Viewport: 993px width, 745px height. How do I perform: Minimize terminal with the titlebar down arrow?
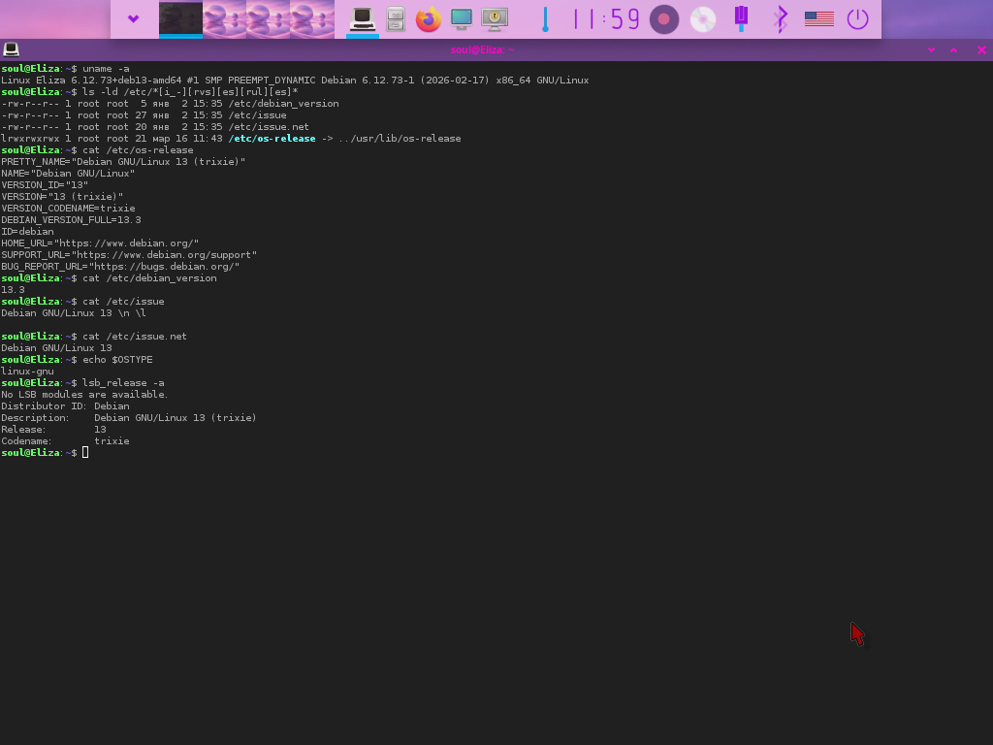pyautogui.click(x=932, y=49)
